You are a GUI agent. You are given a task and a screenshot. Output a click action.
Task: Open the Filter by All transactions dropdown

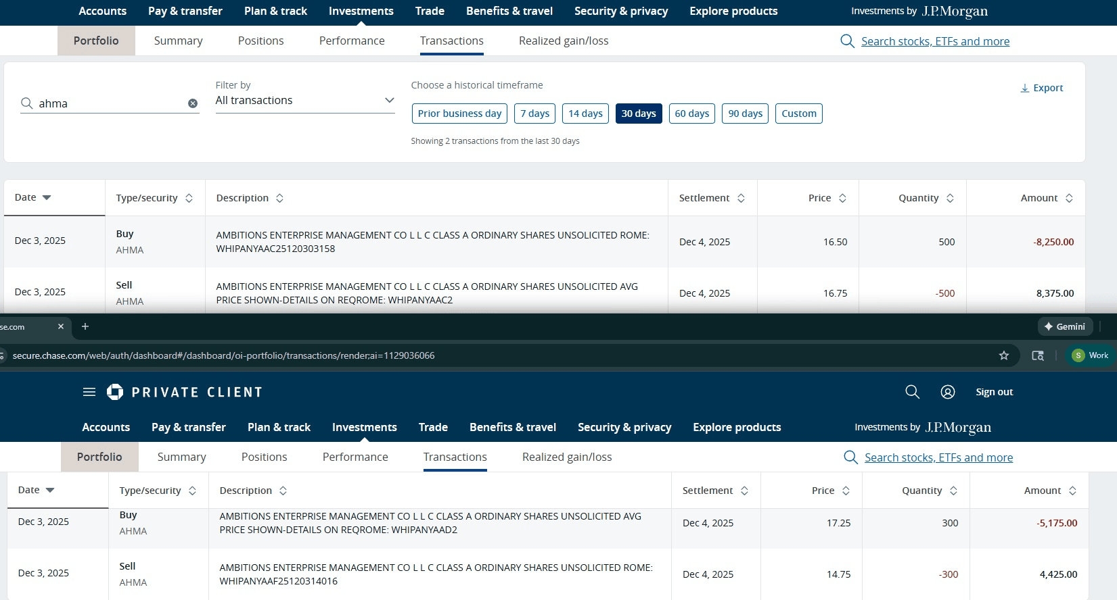point(305,101)
